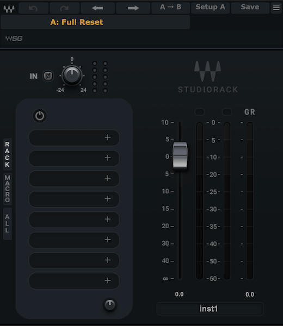This screenshot has width=283, height=326.
Task: Click the small knob below rack slots
Action: [x=110, y=305]
